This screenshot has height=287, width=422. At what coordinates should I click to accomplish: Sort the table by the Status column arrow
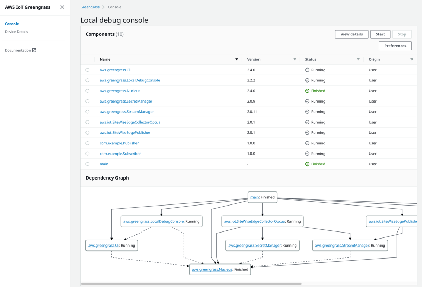tap(358, 59)
